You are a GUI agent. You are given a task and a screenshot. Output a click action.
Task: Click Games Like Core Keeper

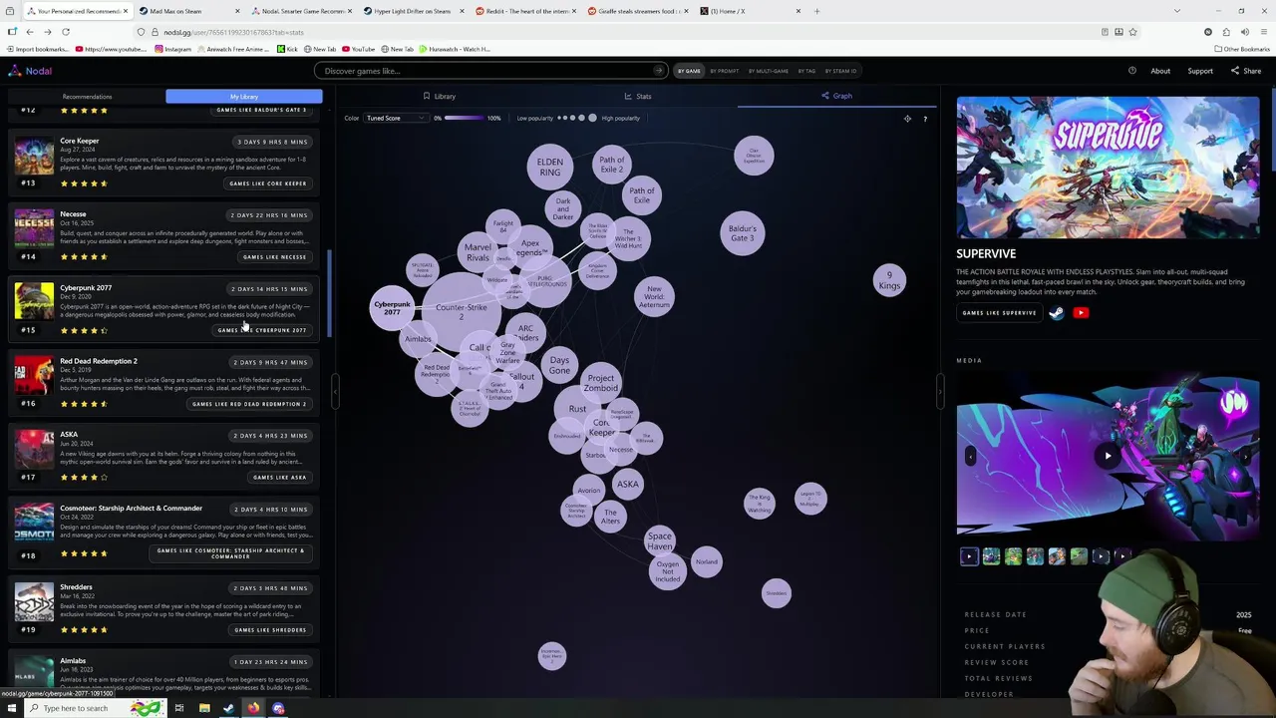tap(268, 183)
